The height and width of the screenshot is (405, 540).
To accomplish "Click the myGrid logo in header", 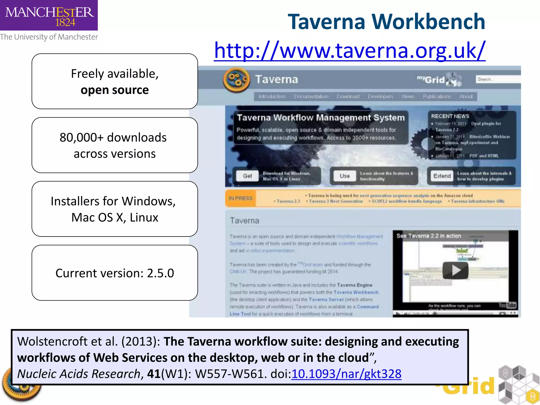I will pos(439,80).
